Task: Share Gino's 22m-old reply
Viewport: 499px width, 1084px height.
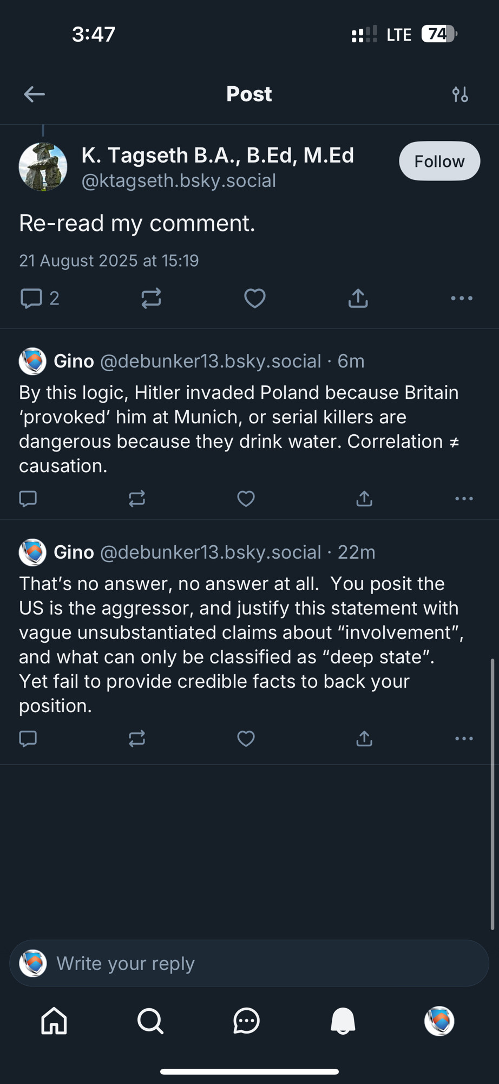Action: [364, 738]
